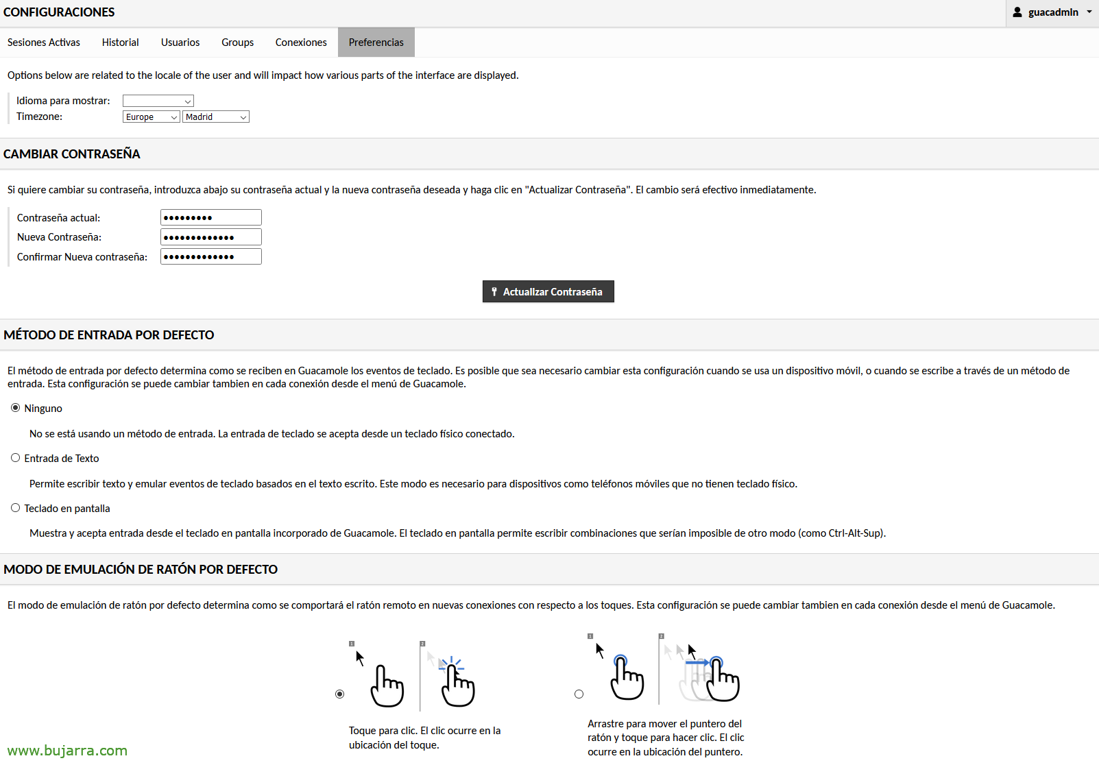Click the 'Permite escribir texto' description
This screenshot has width=1099, height=765.
click(413, 484)
